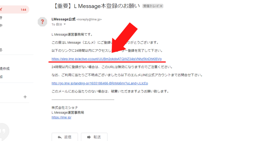Click the 144 unread count badge
269x141 pixels.
23,10
